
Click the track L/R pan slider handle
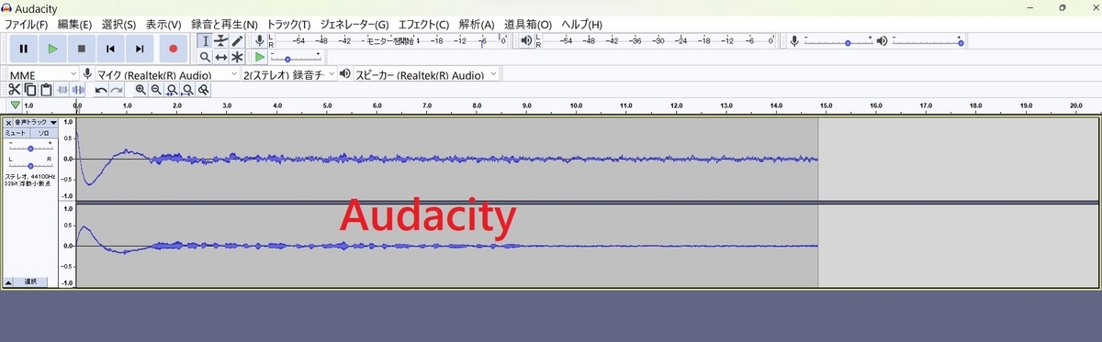coord(30,165)
